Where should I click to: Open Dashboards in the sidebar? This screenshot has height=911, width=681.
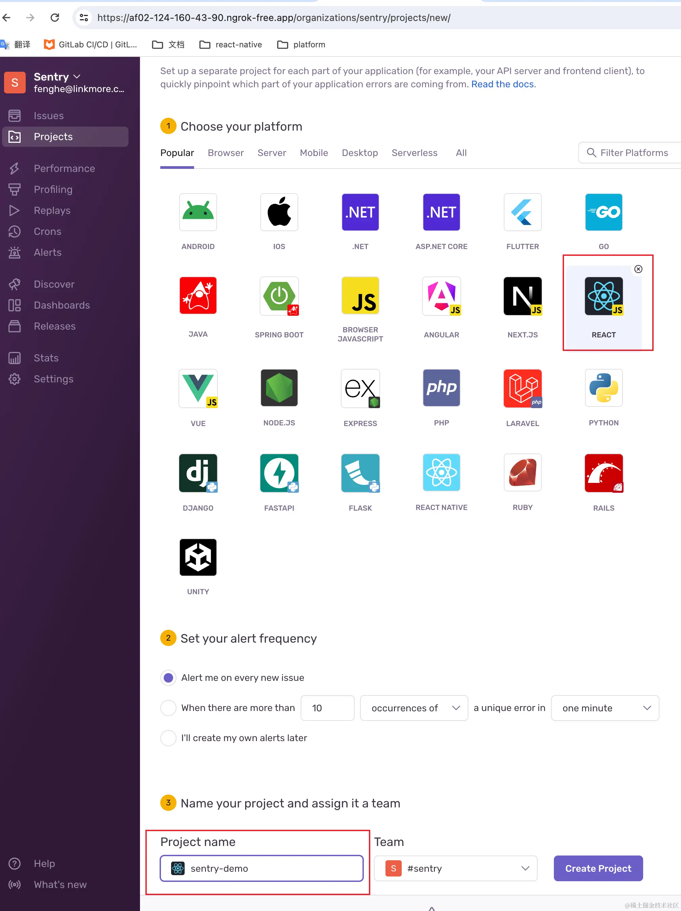tap(65, 305)
